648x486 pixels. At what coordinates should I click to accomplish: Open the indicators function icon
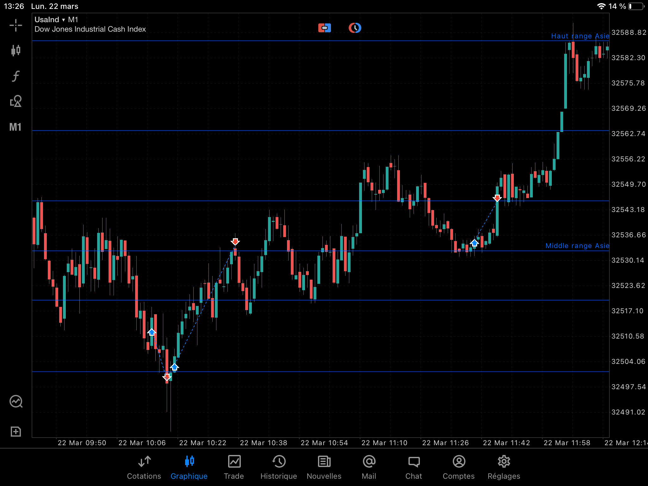16,76
